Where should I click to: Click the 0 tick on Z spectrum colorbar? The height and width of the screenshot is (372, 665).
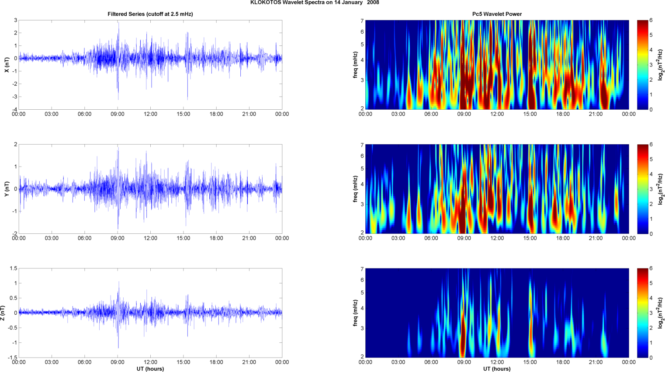tap(651, 358)
